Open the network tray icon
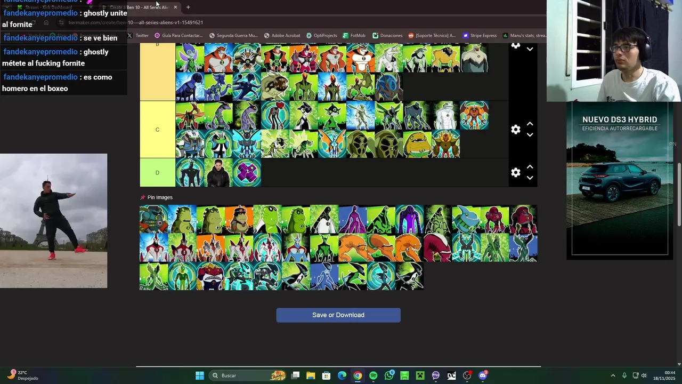The image size is (682, 384). coord(636,375)
